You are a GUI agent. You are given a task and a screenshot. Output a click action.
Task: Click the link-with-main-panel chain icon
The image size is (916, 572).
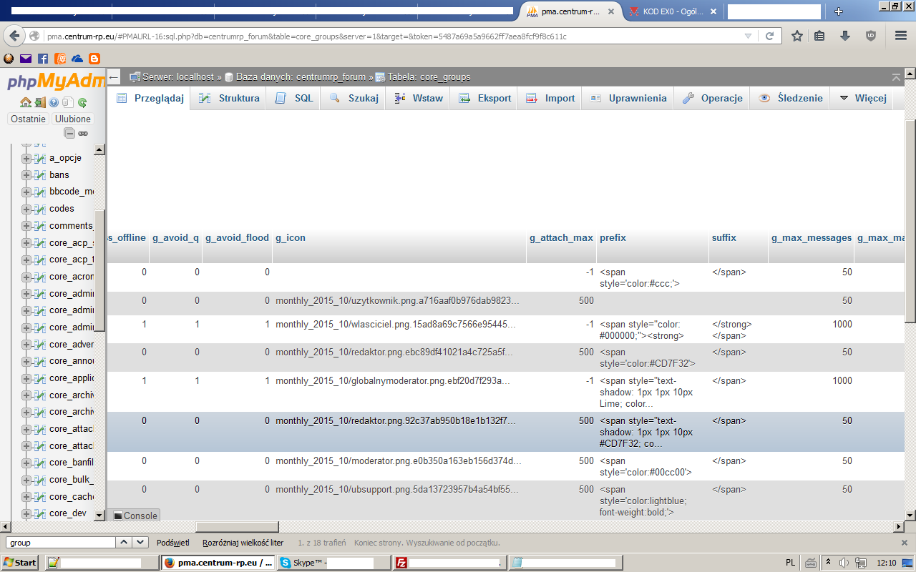pyautogui.click(x=83, y=133)
